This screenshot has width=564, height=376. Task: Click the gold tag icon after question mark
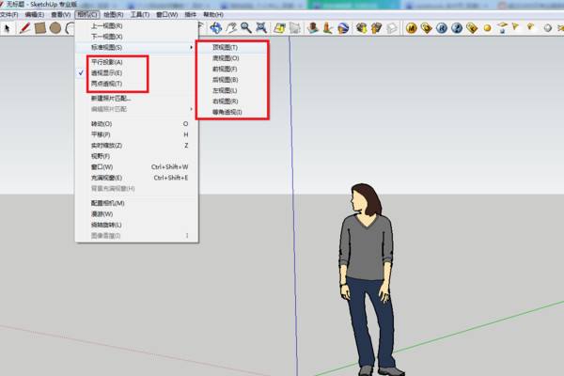pyautogui.click(x=472, y=28)
